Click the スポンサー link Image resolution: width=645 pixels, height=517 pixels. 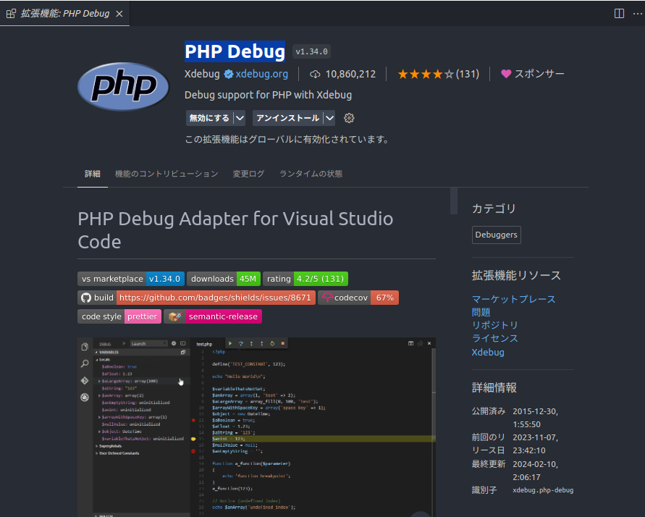click(539, 74)
